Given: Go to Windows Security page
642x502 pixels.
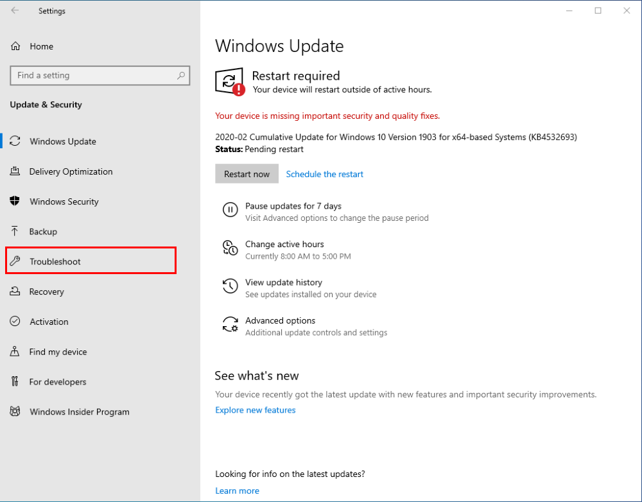Looking at the screenshot, I should pos(64,202).
